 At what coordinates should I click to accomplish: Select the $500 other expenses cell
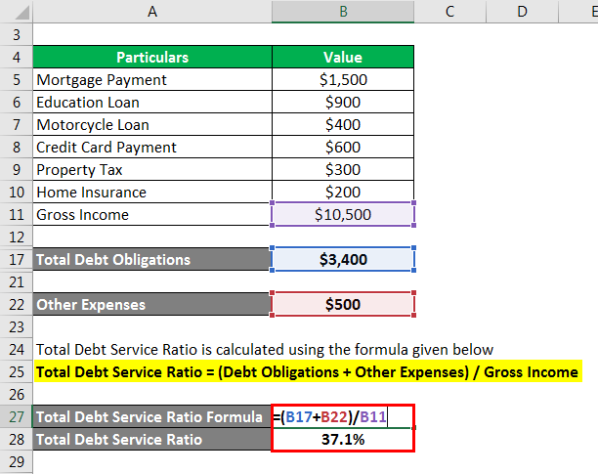click(x=343, y=305)
